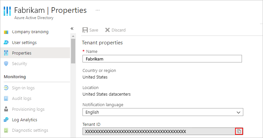Click the Tenant ID text field

coord(158,131)
